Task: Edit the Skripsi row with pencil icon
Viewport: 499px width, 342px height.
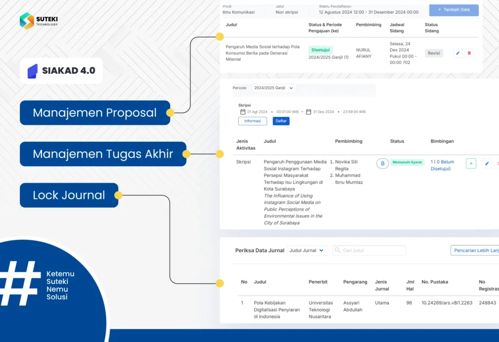Action: tap(487, 164)
